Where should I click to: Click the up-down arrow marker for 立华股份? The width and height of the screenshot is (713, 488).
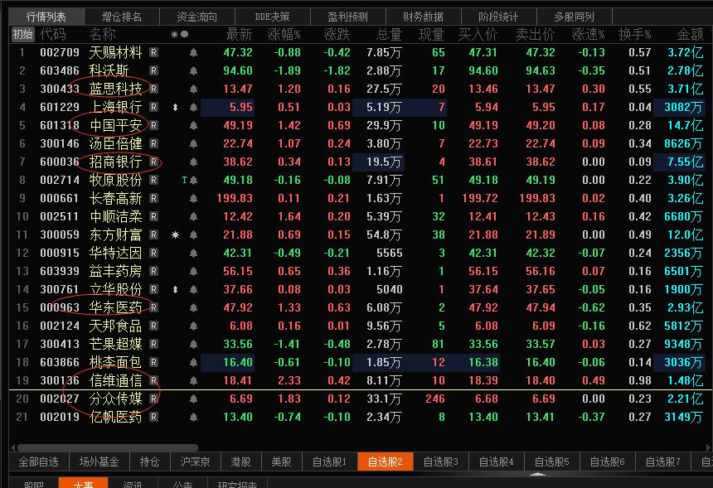[x=175, y=289]
